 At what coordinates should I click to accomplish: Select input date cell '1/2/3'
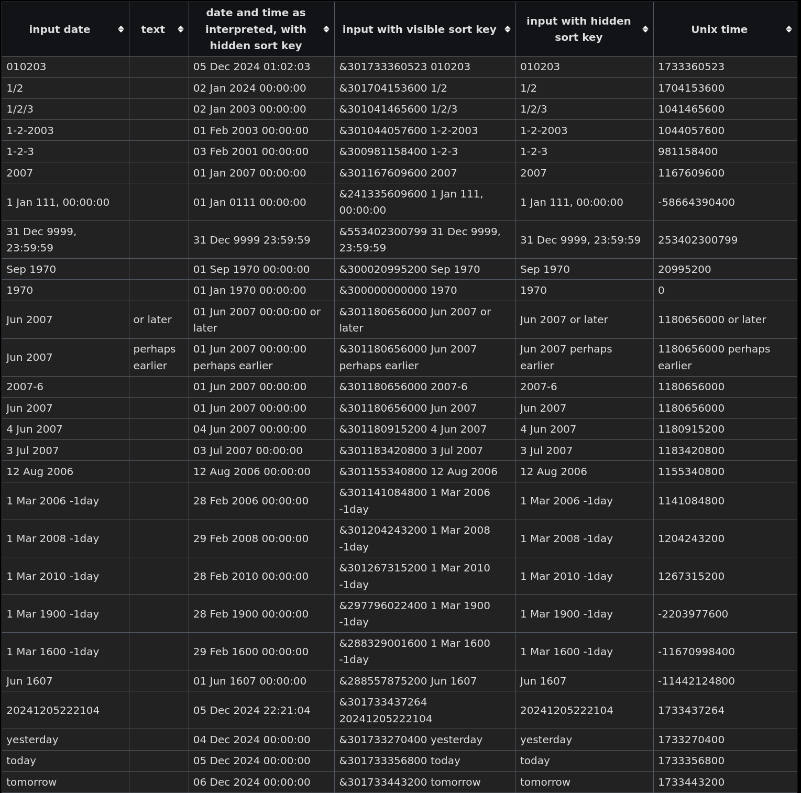(65, 109)
